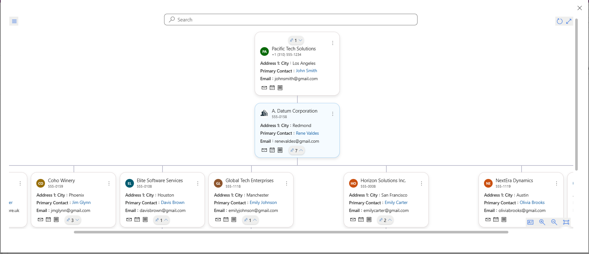Click calendar icon on Horizon Solutions Inc.
This screenshot has height=254, width=589.
click(x=361, y=220)
